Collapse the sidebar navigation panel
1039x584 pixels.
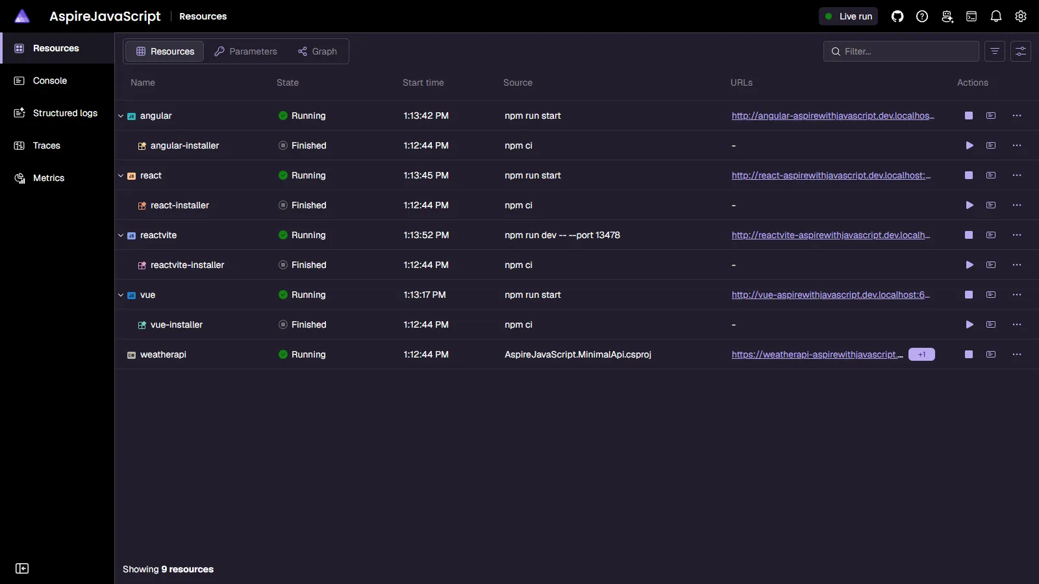pos(22,568)
